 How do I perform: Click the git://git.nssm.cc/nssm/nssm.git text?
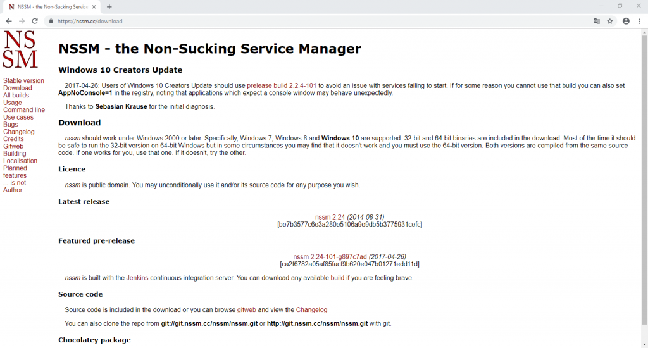pyautogui.click(x=209, y=323)
